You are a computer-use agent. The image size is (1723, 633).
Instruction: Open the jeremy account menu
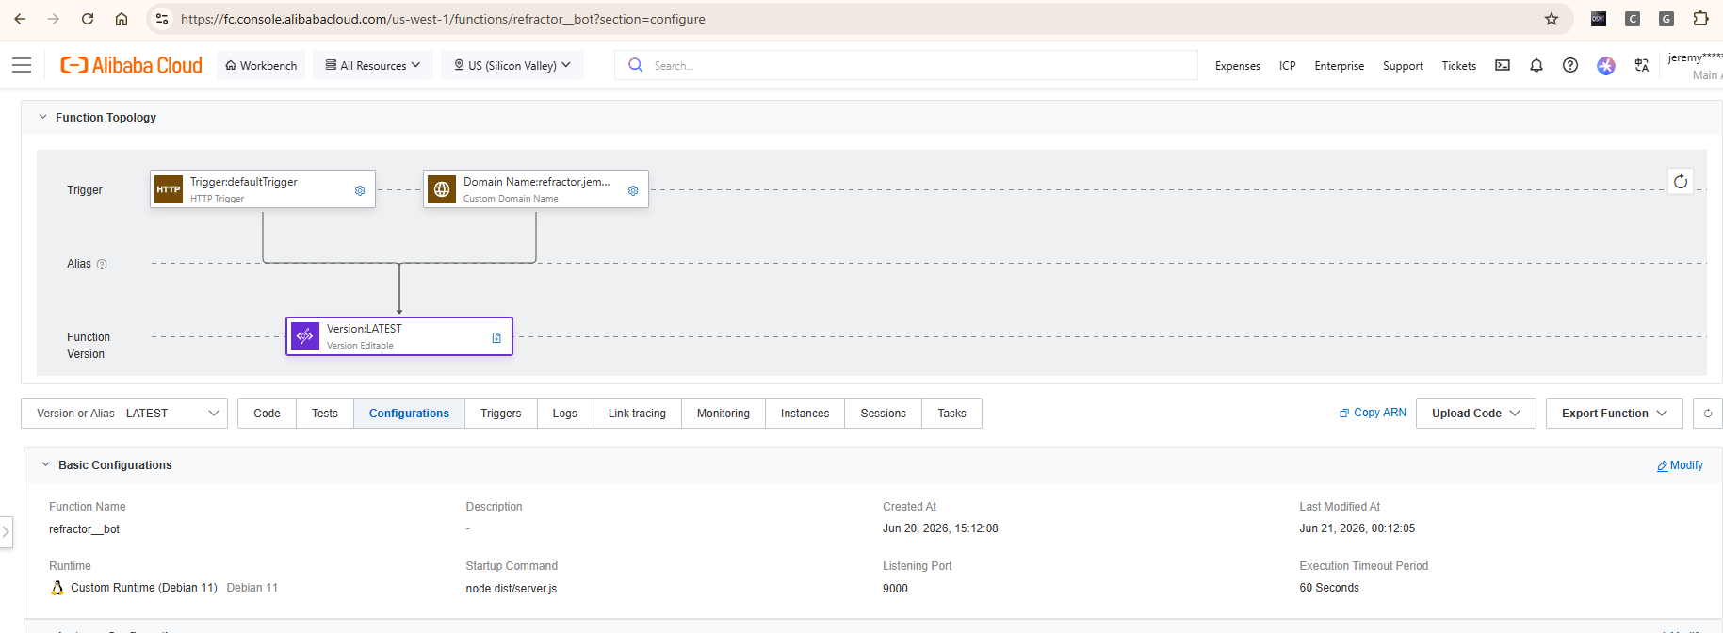click(1695, 65)
